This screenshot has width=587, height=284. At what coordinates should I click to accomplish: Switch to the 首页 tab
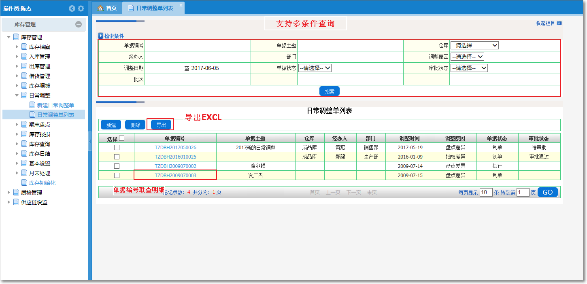point(107,8)
